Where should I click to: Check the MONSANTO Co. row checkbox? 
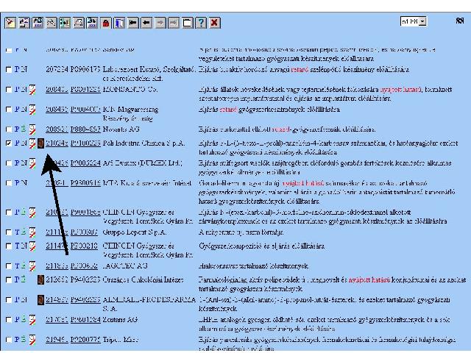coord(9,90)
